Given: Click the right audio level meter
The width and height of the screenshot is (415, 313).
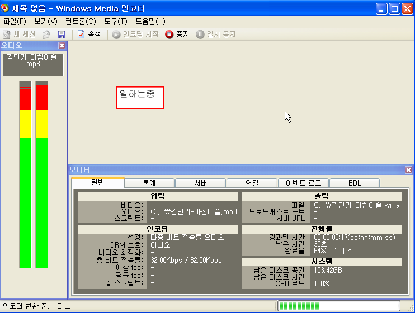Looking at the screenshot, I should coord(41,175).
